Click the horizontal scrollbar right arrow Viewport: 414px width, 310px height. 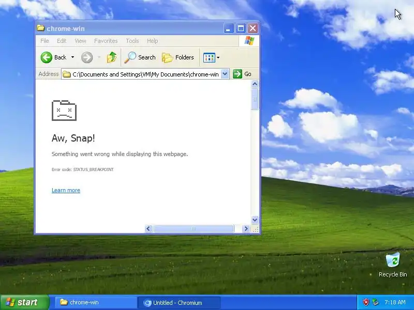(x=246, y=228)
